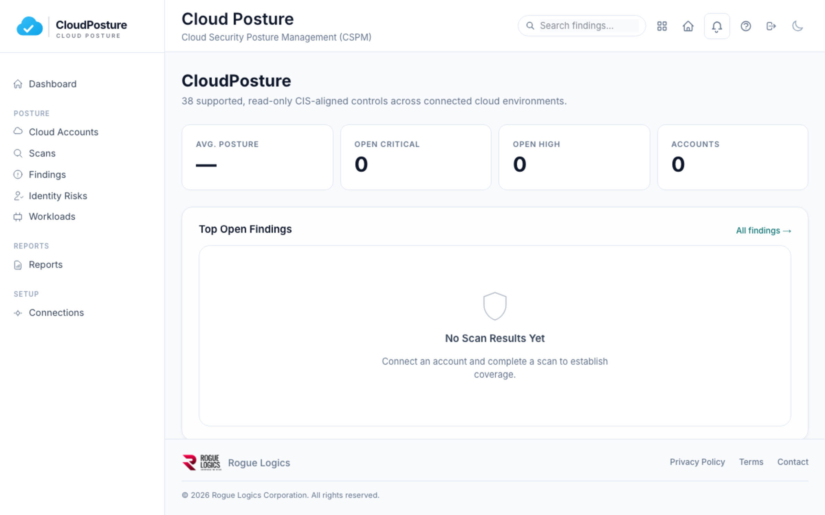Click the Rogue Logics logo in footer

(x=201, y=462)
